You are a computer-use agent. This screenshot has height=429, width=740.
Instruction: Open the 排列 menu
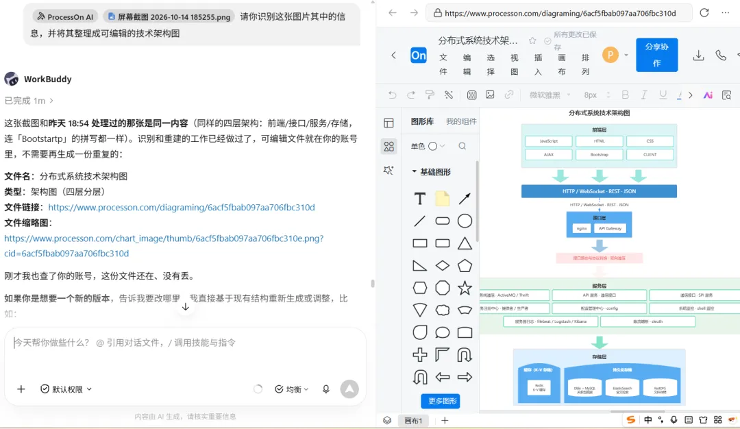click(585, 64)
